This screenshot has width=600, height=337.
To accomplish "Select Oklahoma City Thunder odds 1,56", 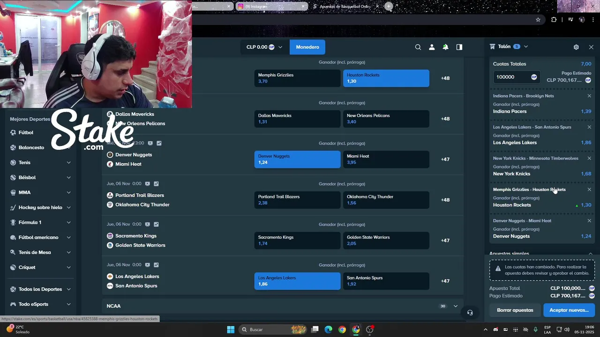I will tap(386, 200).
